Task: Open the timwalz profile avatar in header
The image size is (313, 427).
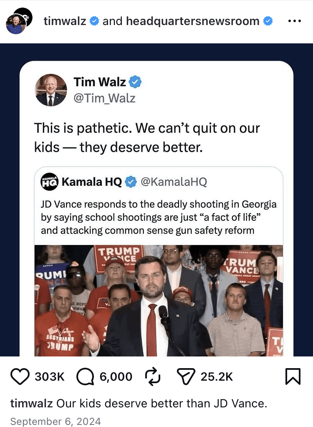Action: [15, 25]
